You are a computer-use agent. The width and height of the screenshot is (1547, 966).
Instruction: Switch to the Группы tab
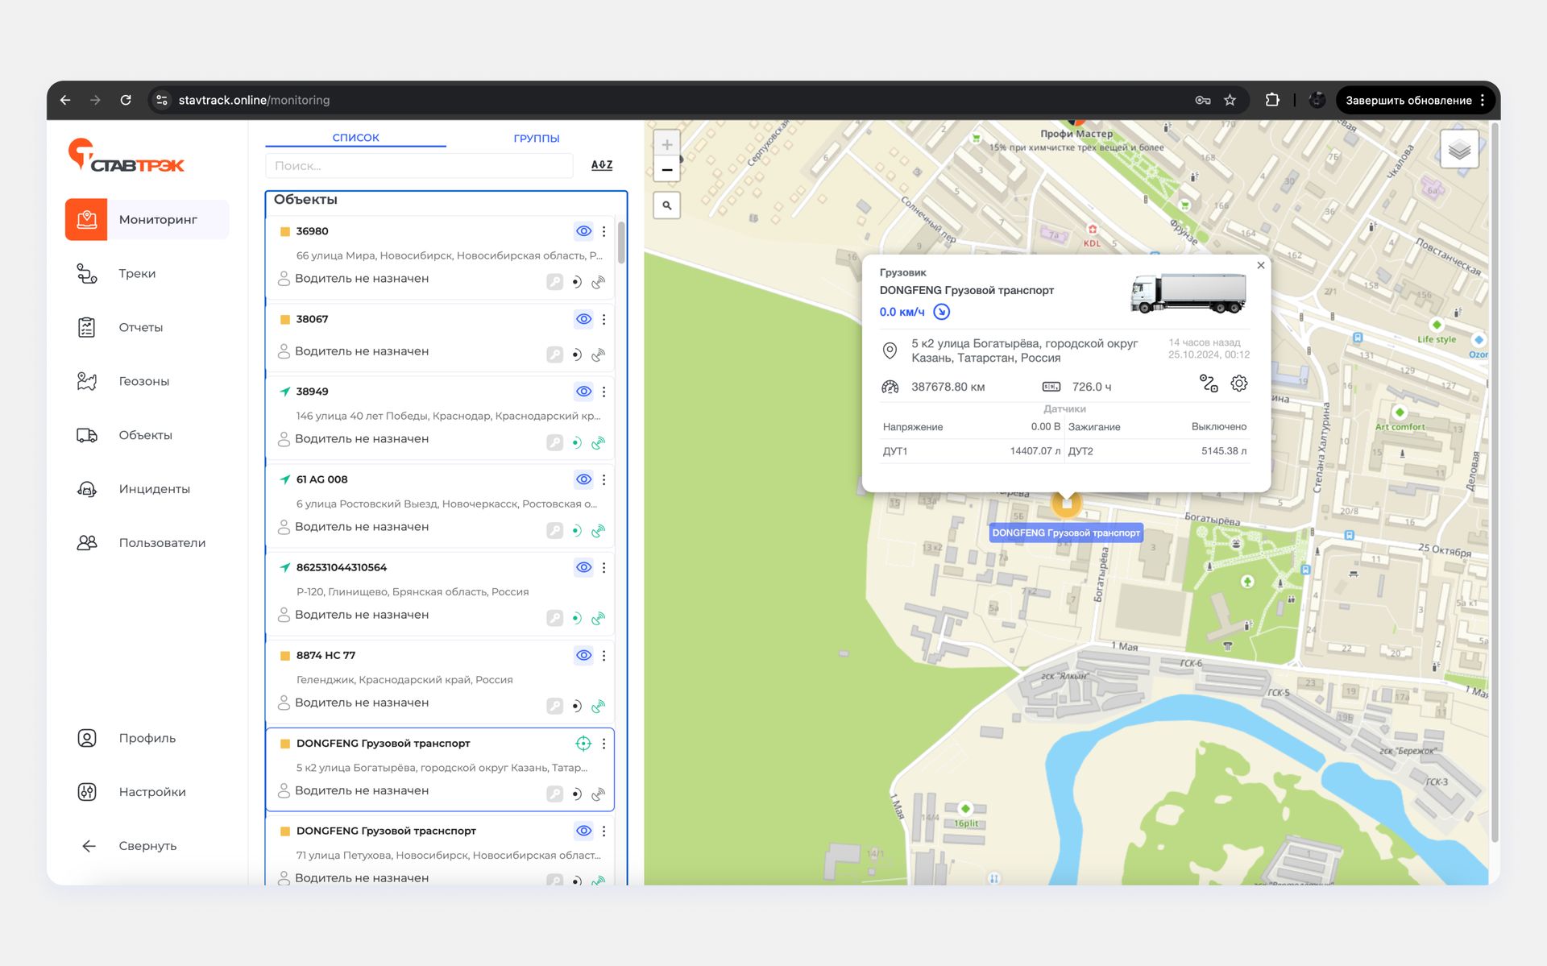pyautogui.click(x=536, y=138)
